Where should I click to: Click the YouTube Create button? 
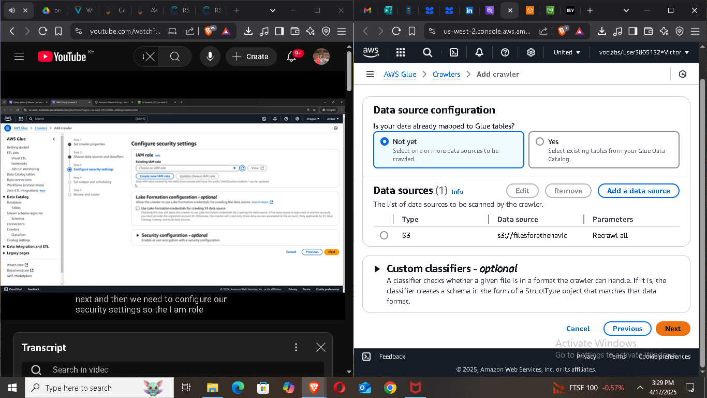[x=251, y=56]
